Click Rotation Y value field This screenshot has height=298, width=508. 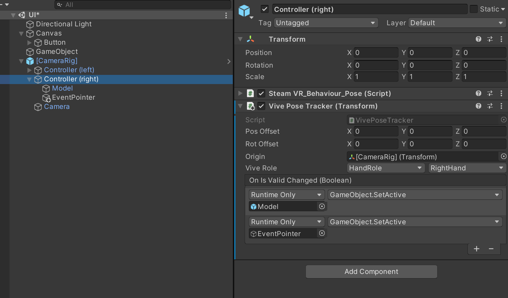[x=430, y=65]
